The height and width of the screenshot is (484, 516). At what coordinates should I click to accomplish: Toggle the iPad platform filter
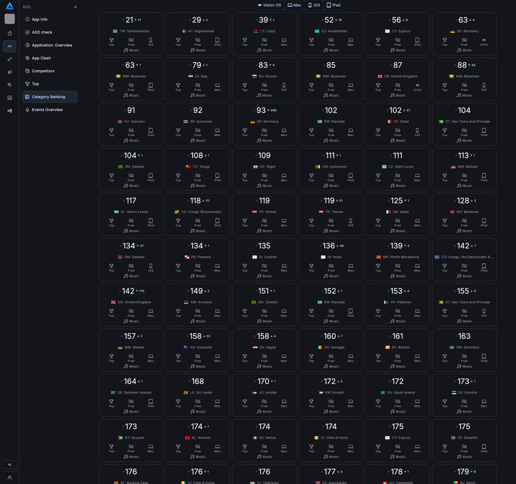click(334, 5)
